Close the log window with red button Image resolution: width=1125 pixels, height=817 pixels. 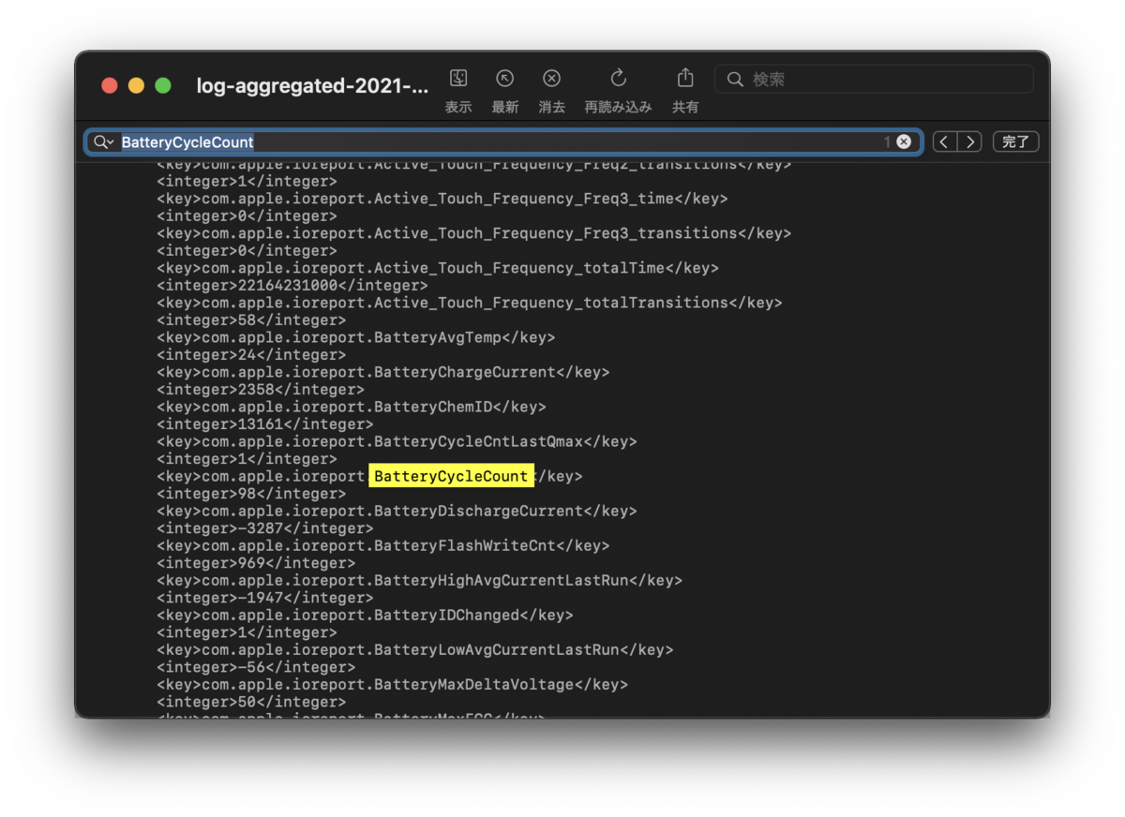pyautogui.click(x=110, y=86)
